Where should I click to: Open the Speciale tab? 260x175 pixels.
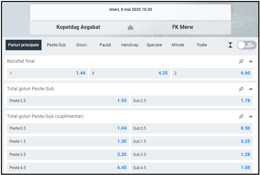pos(154,45)
